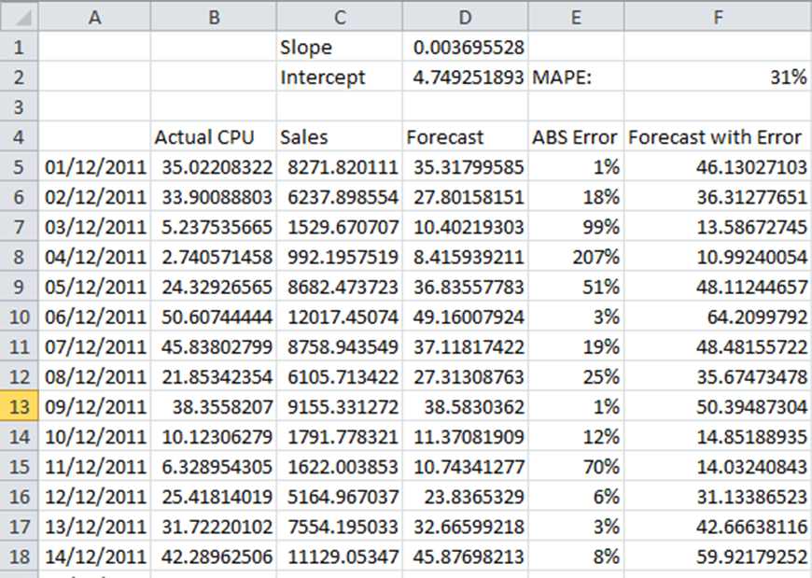Select the MAPE 31% cell
Screen dimensions: 812x578
718,78
